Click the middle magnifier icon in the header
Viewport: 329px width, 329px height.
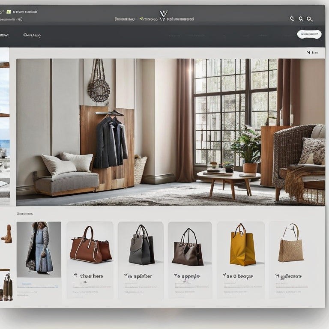click(x=301, y=19)
